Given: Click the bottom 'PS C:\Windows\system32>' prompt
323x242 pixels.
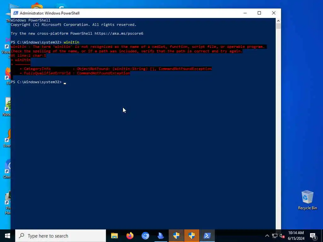Looking at the screenshot, I should click(36, 82).
